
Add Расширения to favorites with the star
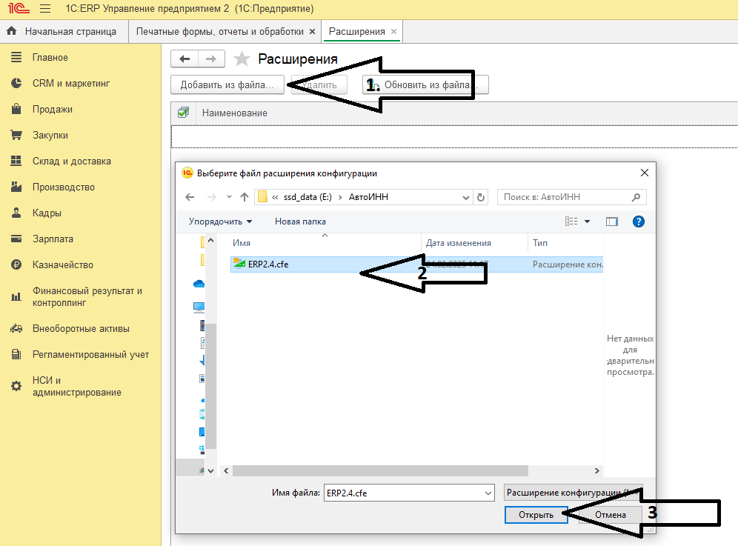tap(242, 59)
